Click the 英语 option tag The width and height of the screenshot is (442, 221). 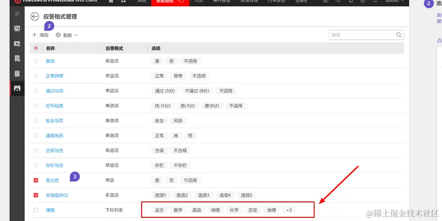(197, 210)
